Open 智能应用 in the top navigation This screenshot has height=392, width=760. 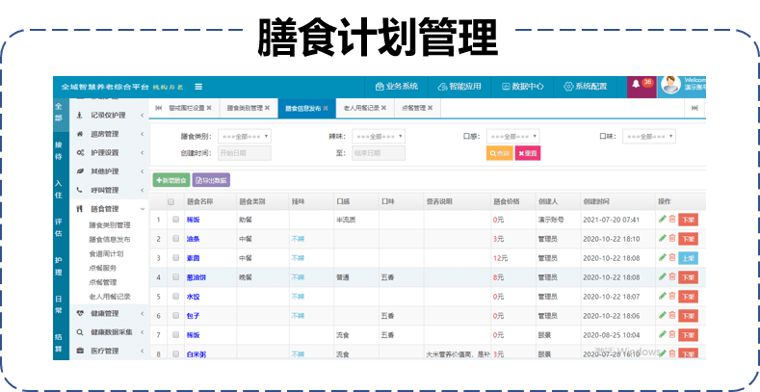459,87
